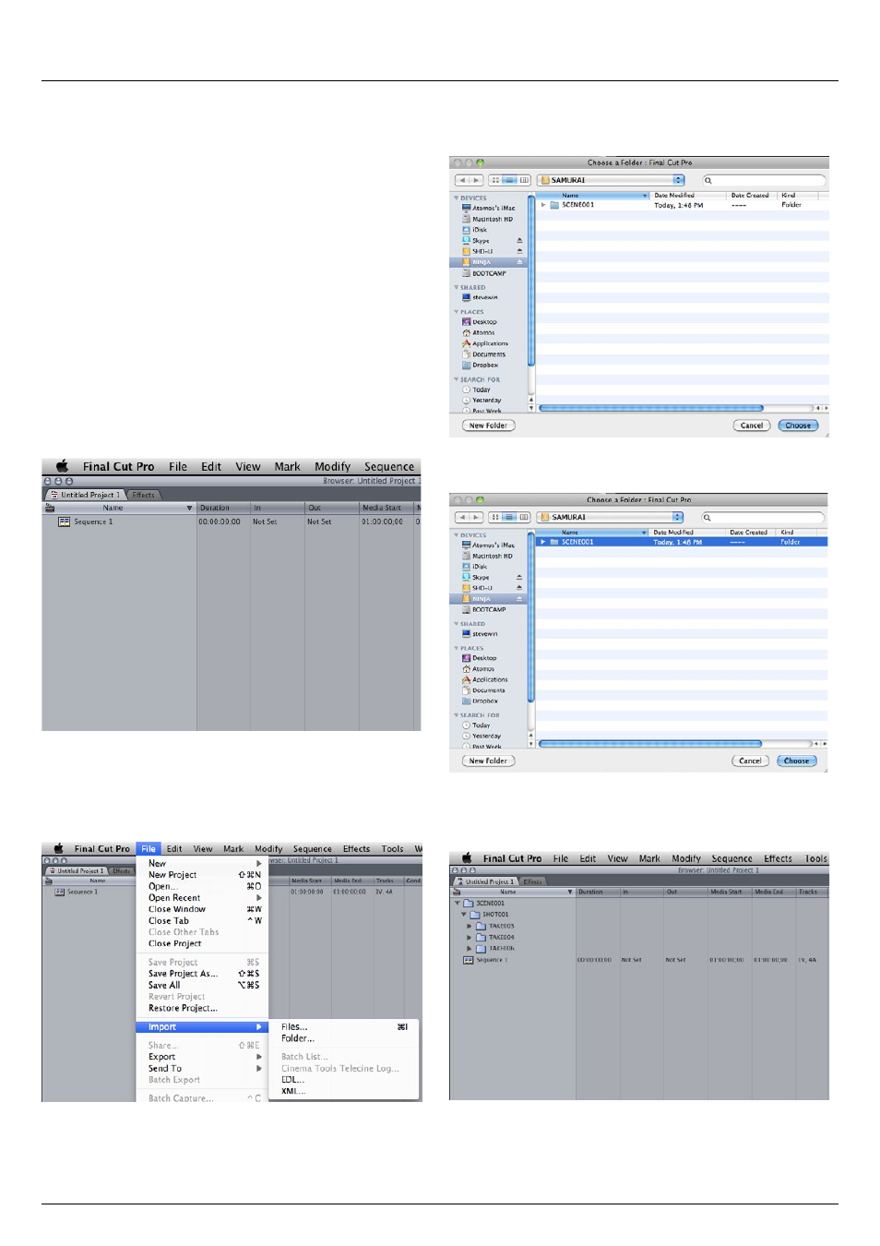880x1246 pixels.
Task: Click the horizontal scrollbar in the lower folder dialog
Action: coord(650,743)
